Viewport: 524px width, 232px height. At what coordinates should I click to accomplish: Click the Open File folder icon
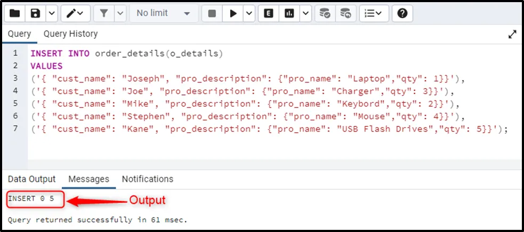15,13
